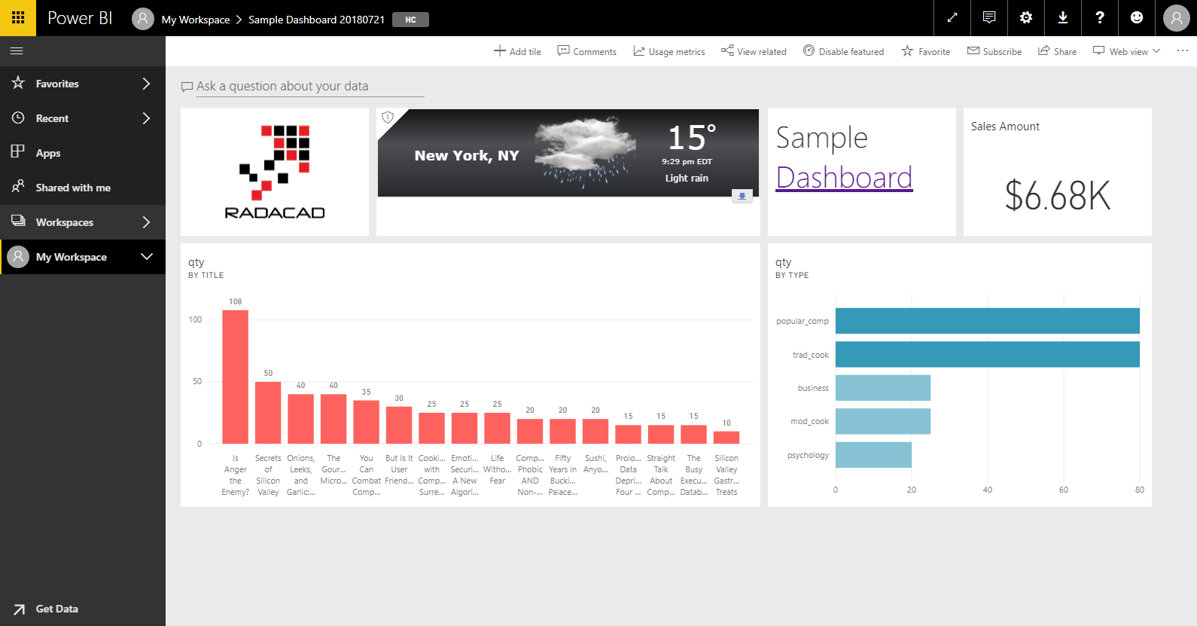This screenshot has width=1197, height=626.
Task: Open the Comments pane
Action: (x=586, y=51)
